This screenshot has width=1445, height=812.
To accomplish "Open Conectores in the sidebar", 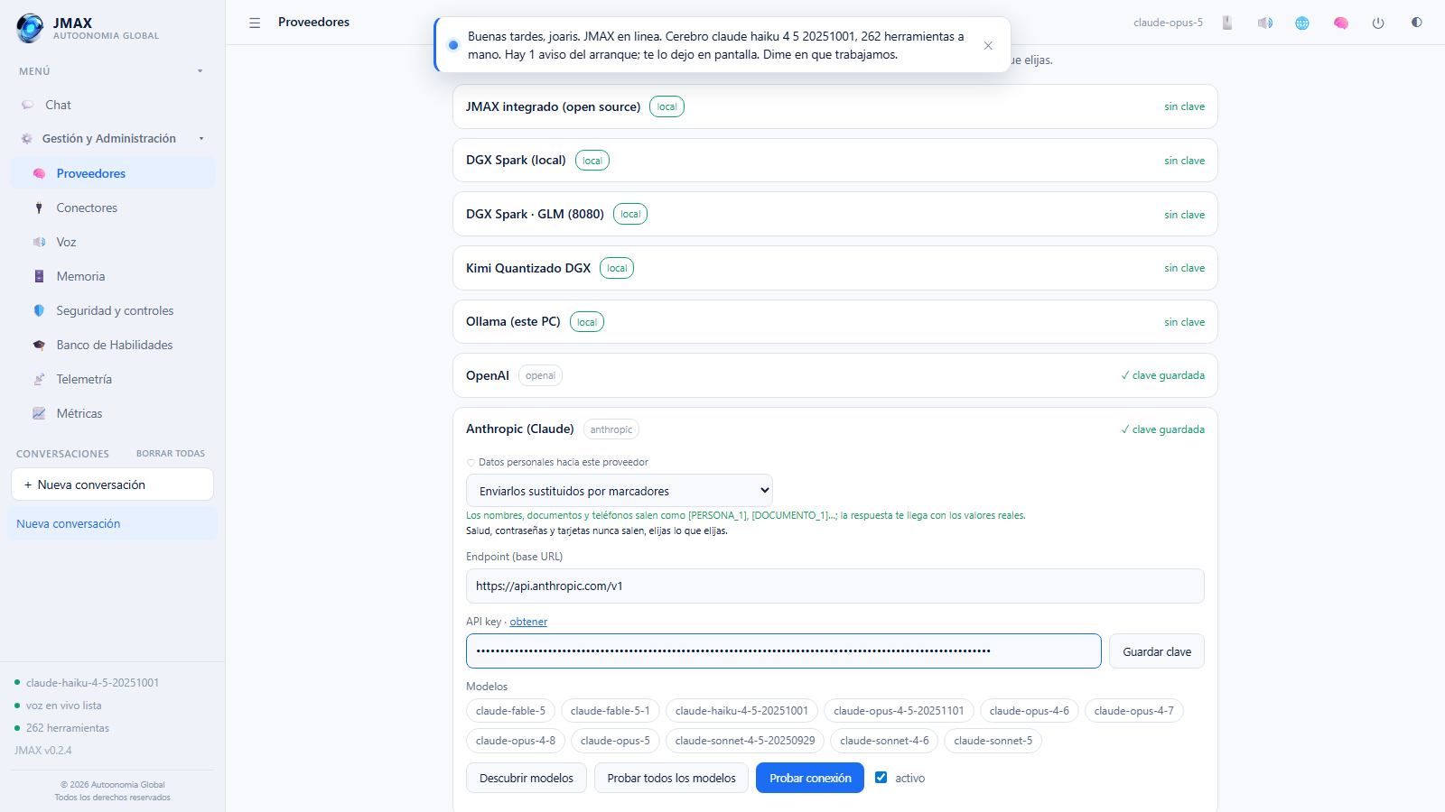I will 112,208.
